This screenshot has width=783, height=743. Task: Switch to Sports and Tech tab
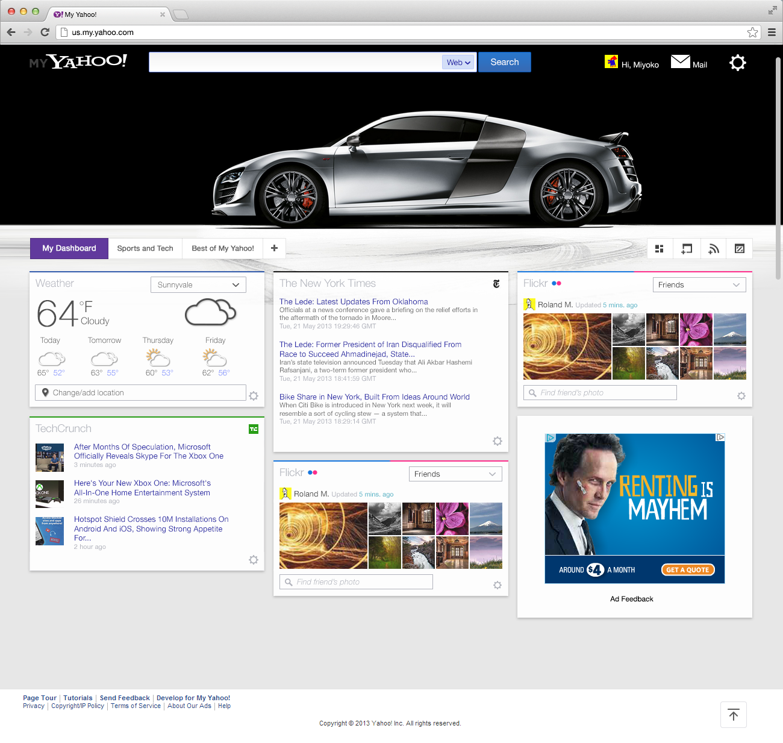click(x=145, y=248)
